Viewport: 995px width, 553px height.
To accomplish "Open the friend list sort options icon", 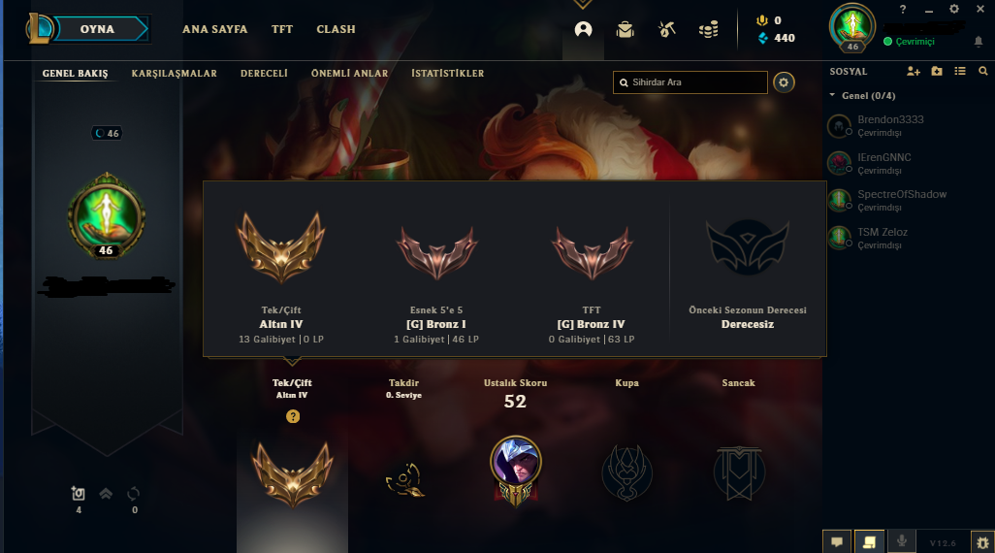I will pos(959,71).
